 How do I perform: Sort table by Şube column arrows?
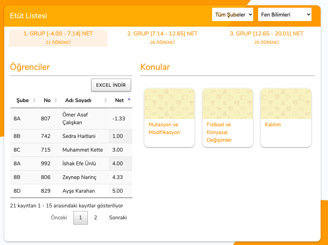34,100
